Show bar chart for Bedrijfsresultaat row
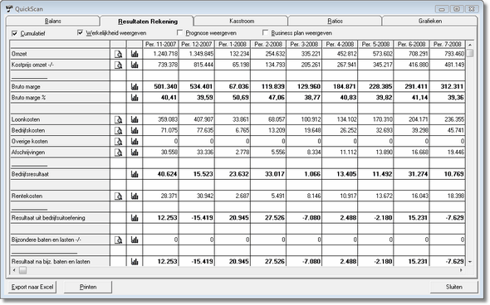Image resolution: width=490 pixels, height=305 pixels. tap(135, 174)
